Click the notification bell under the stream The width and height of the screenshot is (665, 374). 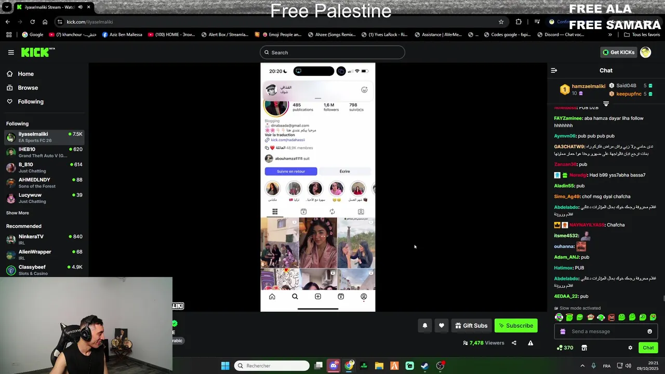coord(424,326)
